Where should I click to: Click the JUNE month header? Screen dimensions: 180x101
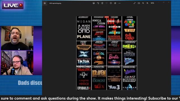tap(99, 42)
